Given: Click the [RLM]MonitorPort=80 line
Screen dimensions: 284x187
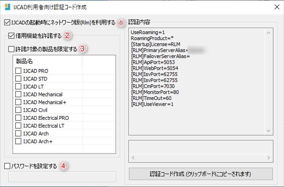Looking at the screenshot, I should 155,92.
